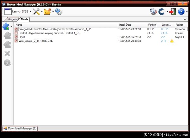Image resolution: width=190 pixels, height=138 pixels.
Task: Sort by the Author column header
Action: pos(181,25)
